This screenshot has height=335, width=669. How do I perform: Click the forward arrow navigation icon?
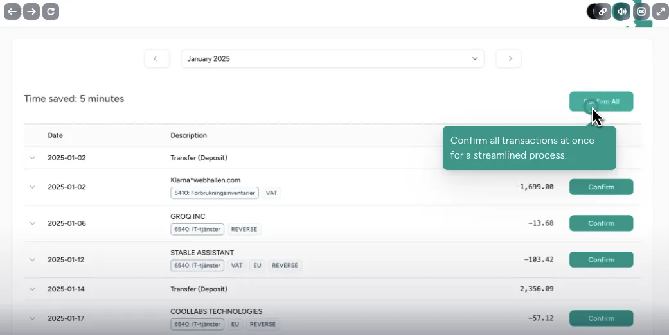31,11
